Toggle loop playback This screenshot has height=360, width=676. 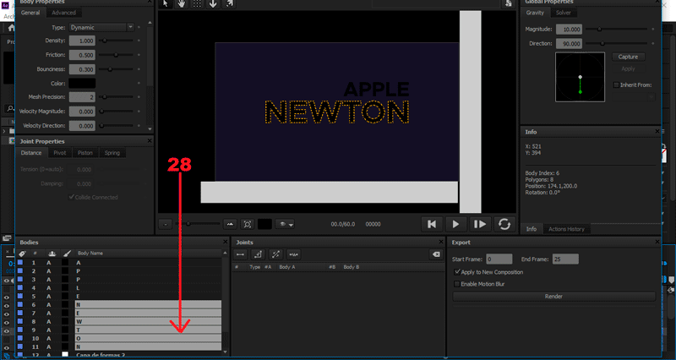504,224
